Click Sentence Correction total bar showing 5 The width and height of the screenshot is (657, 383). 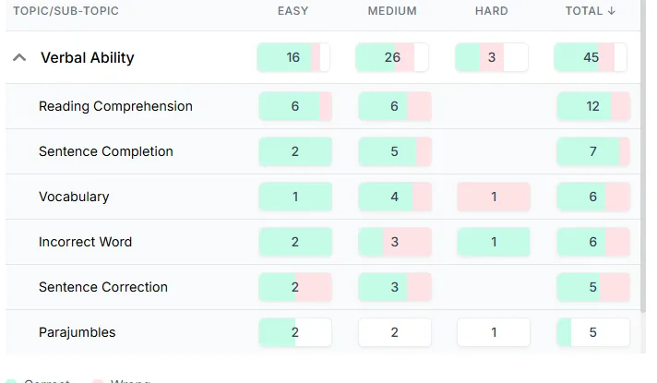point(593,287)
